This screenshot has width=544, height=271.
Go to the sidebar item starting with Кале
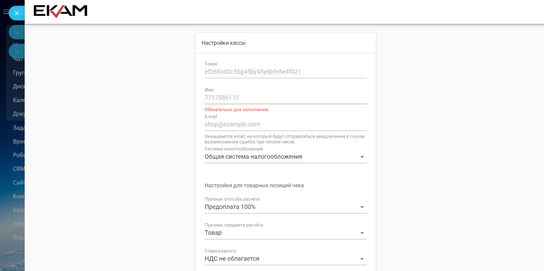point(18,100)
